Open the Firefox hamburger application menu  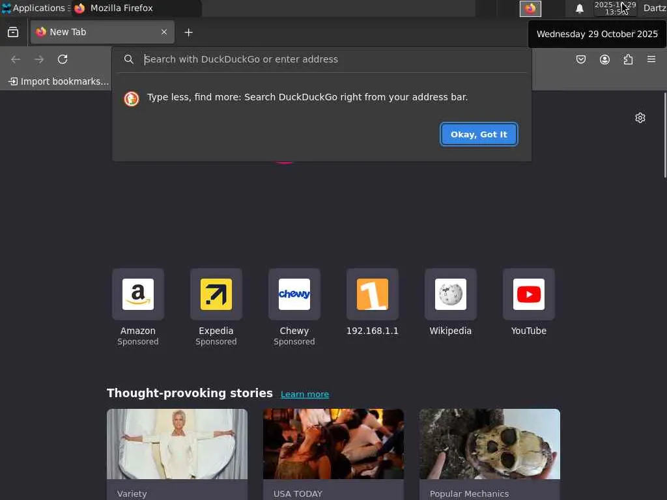651,59
